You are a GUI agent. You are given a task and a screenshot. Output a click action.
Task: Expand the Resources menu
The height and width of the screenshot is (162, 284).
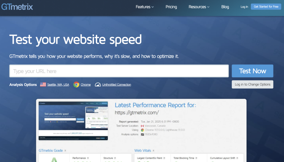pyautogui.click(x=199, y=7)
